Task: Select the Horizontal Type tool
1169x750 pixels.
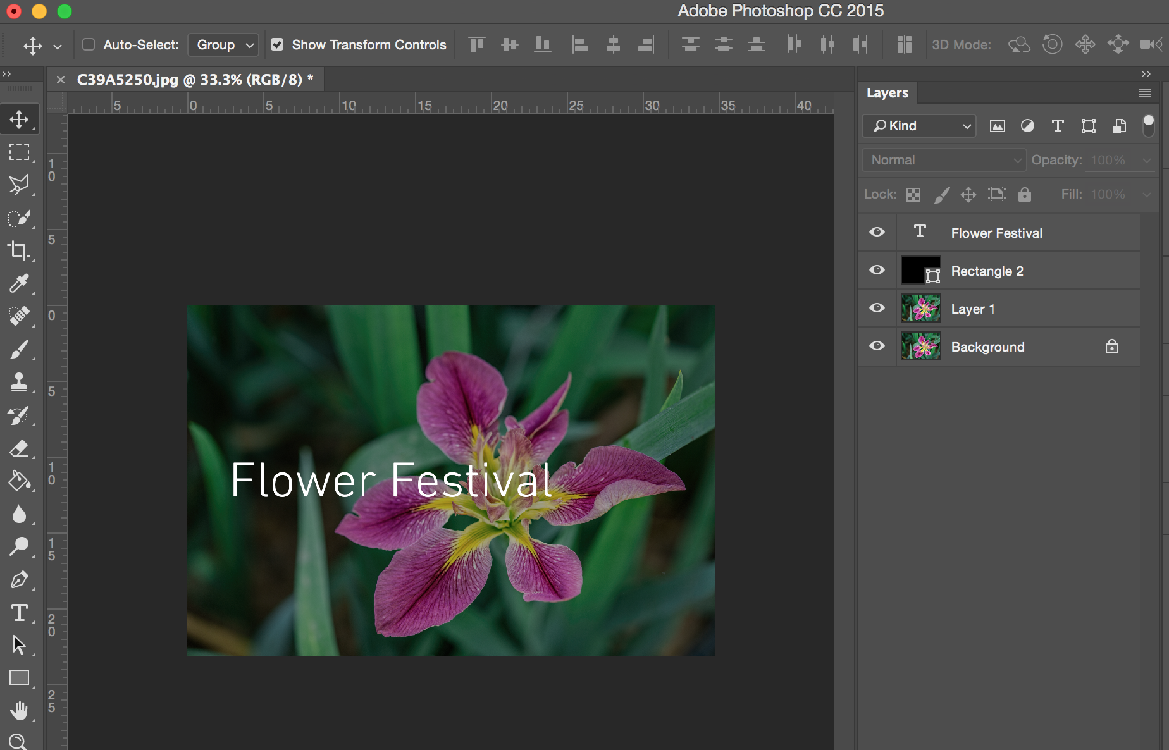Action: point(19,612)
